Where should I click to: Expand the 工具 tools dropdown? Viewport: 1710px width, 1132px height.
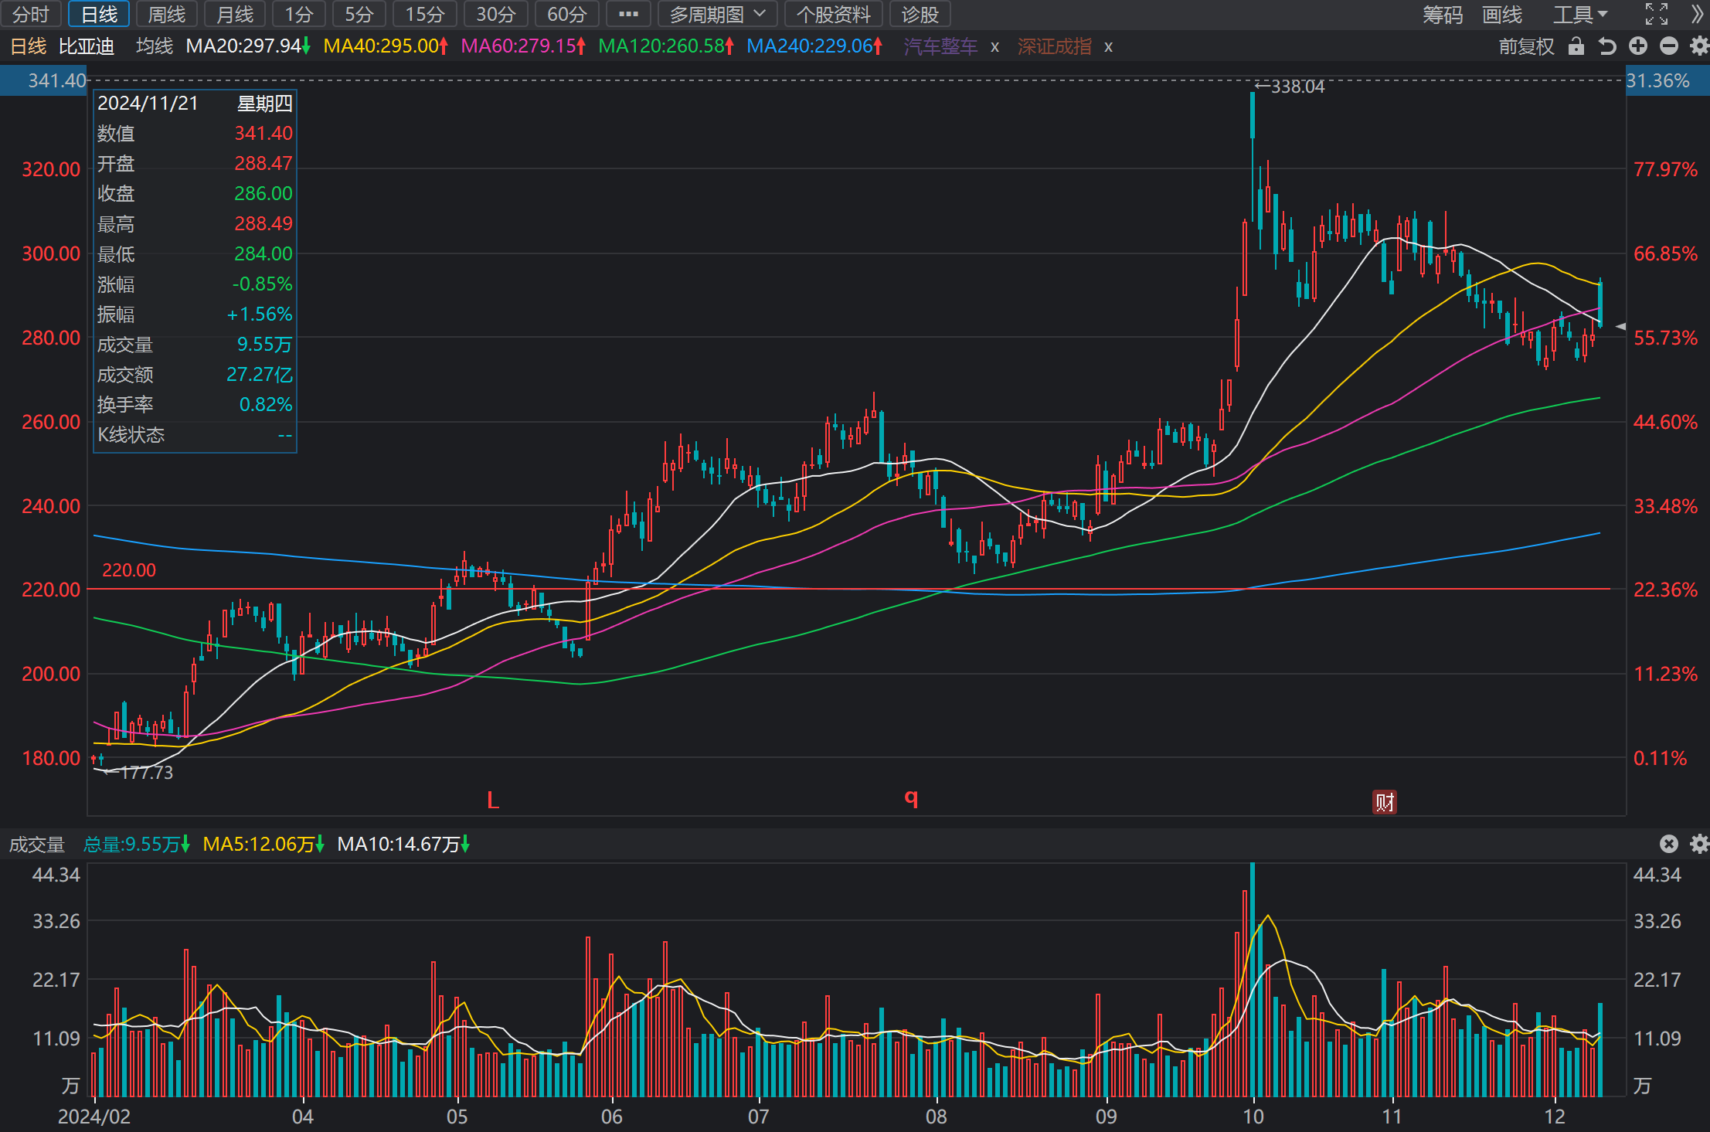[x=1579, y=14]
